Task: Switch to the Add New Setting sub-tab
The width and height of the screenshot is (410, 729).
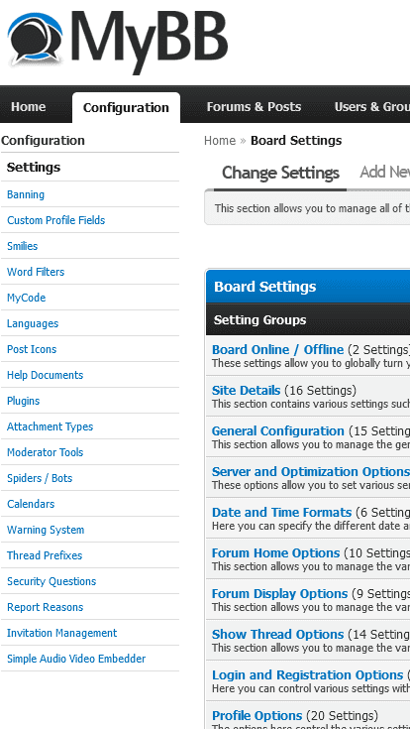Action: click(x=384, y=173)
